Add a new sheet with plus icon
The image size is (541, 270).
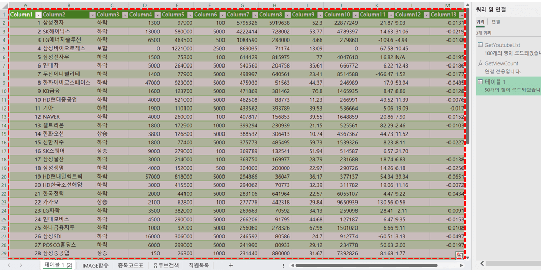click(231, 265)
